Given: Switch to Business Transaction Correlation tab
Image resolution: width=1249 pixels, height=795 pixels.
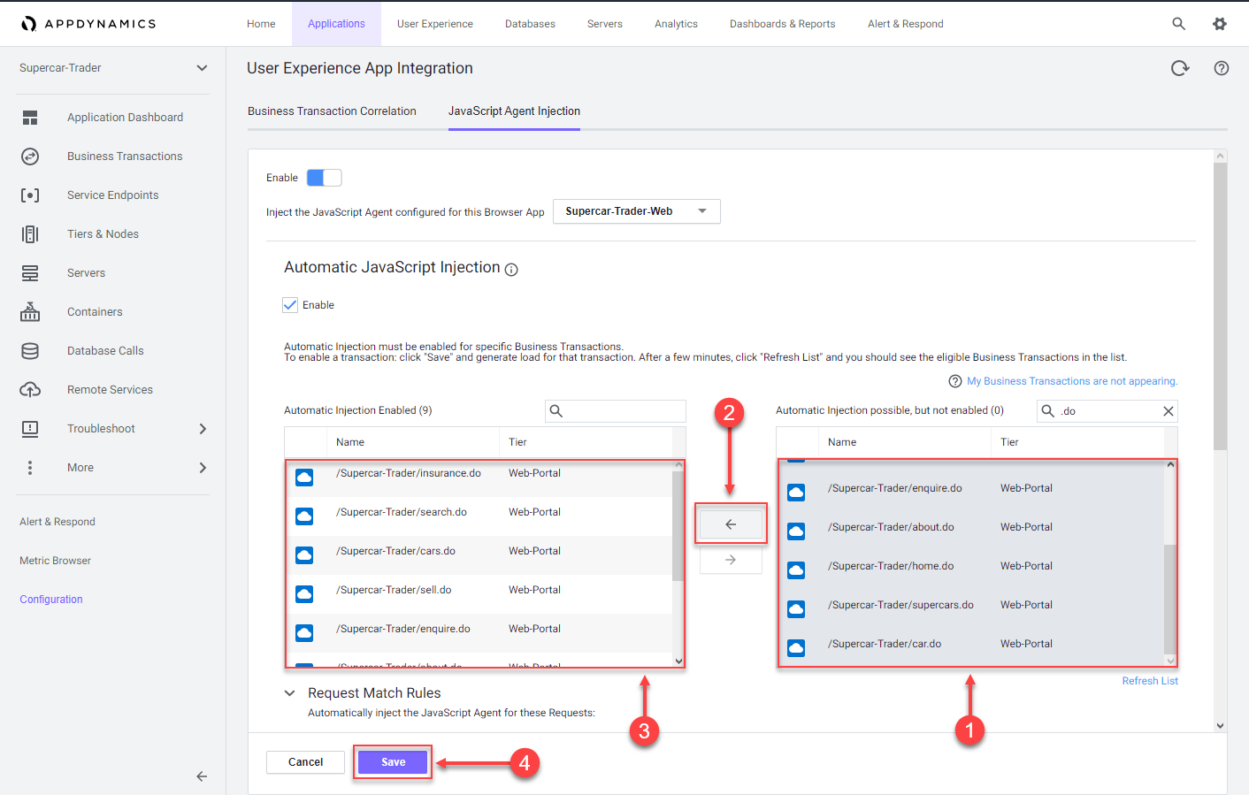Looking at the screenshot, I should (x=332, y=111).
